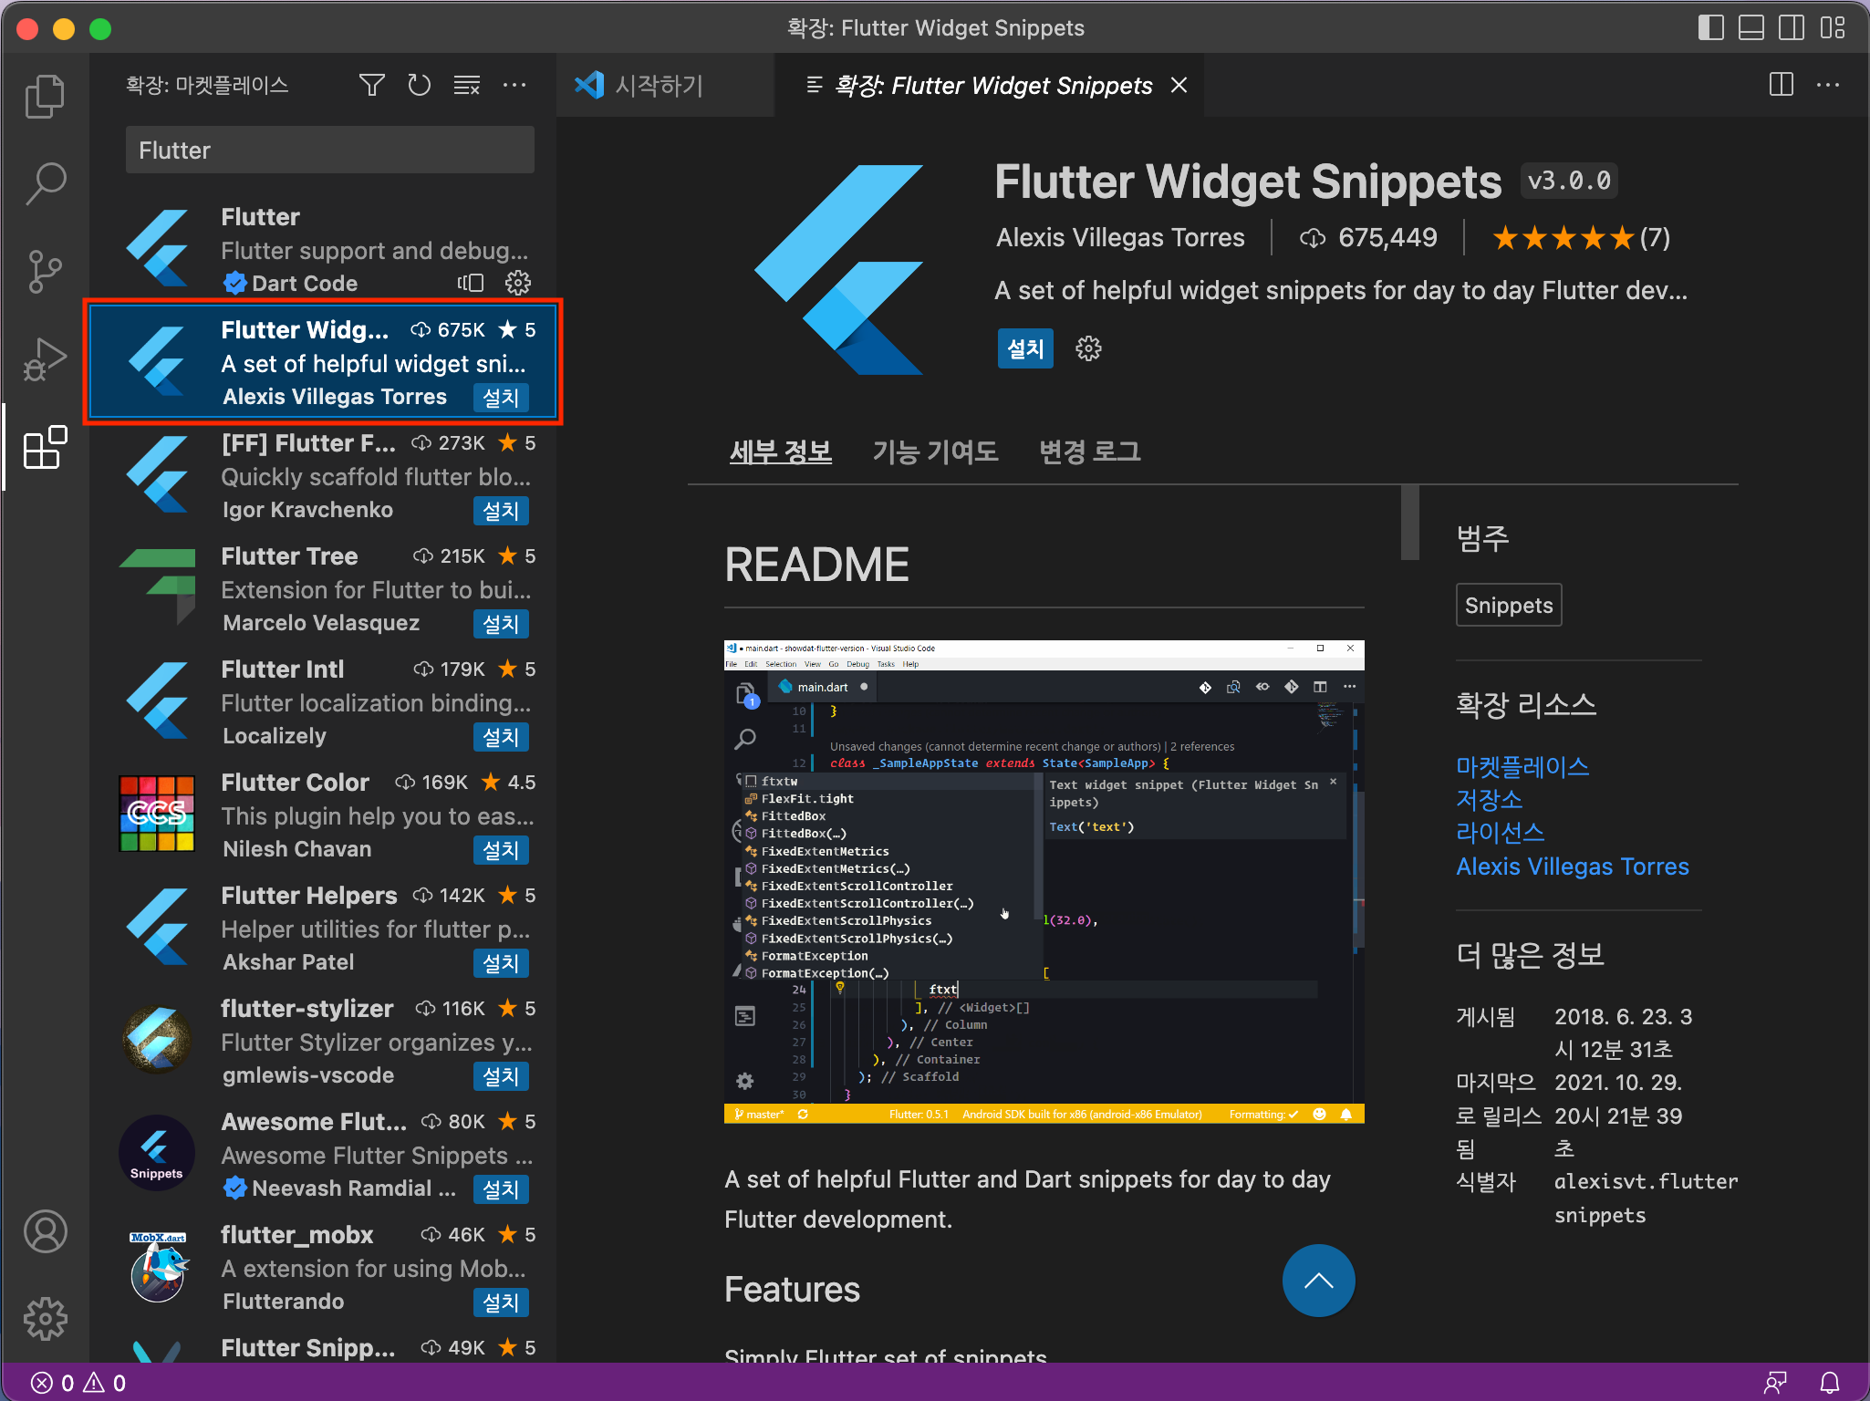Toggle the bottom panel layout button

[1751, 28]
